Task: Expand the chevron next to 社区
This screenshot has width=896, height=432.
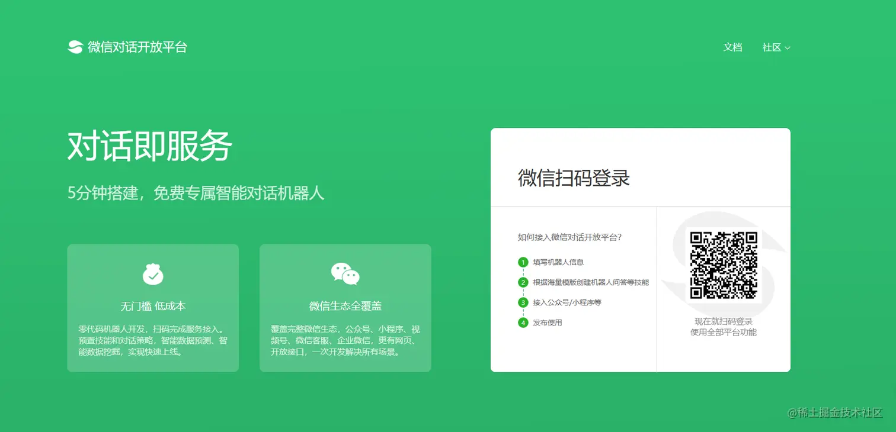Action: [788, 48]
